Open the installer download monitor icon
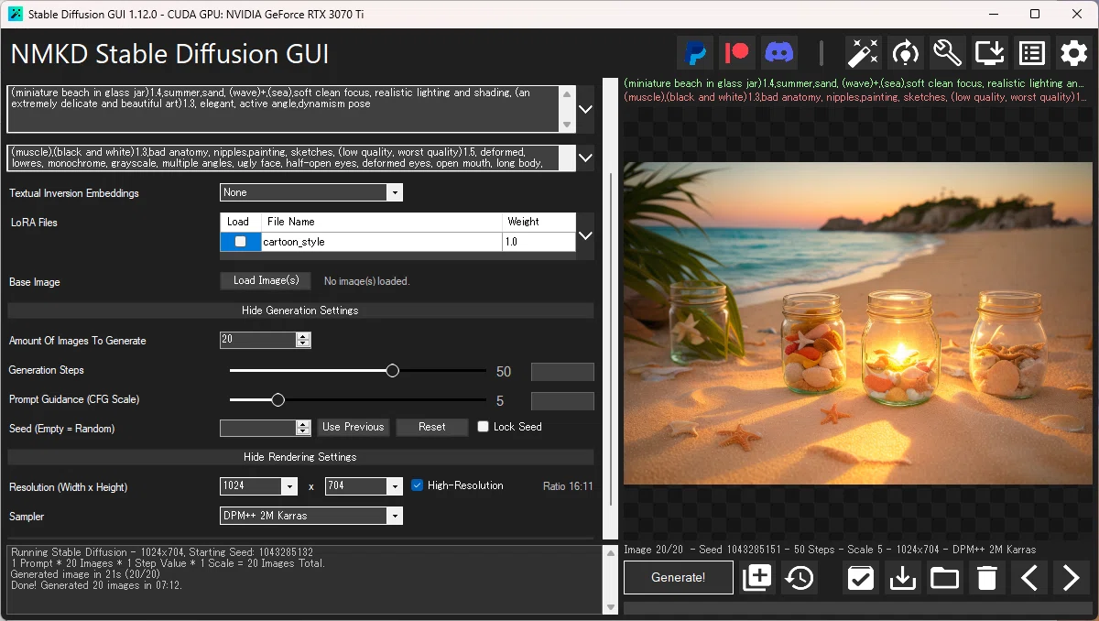The height and width of the screenshot is (621, 1099). click(x=989, y=53)
